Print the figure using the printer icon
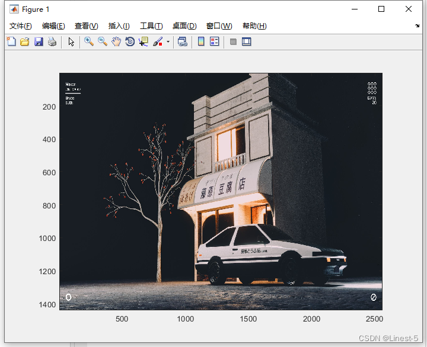 (52, 41)
